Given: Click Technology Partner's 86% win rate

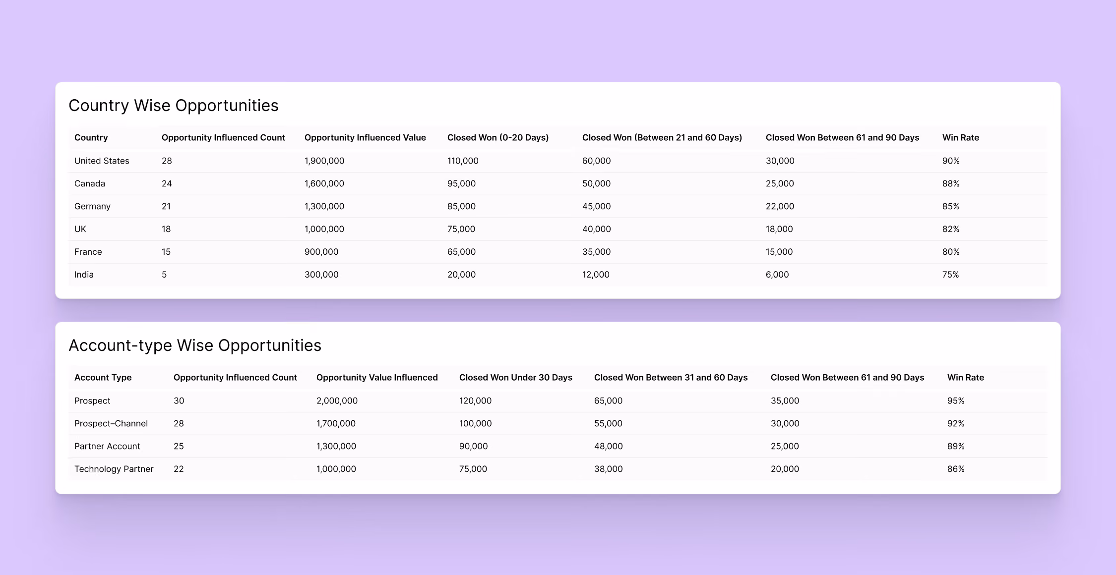Looking at the screenshot, I should pyautogui.click(x=956, y=469).
